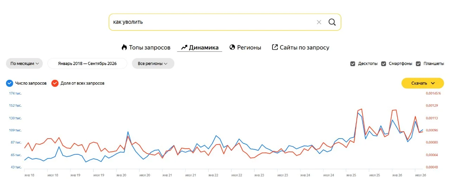Expand the Скачать download menu
The height and width of the screenshot is (183, 450).
[423, 83]
